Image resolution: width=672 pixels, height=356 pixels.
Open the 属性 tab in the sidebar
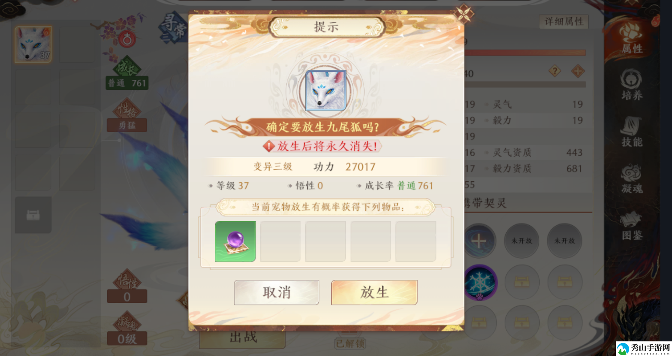[632, 39]
